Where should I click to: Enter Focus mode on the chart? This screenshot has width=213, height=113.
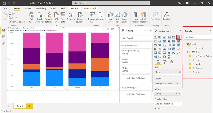coord(113,29)
